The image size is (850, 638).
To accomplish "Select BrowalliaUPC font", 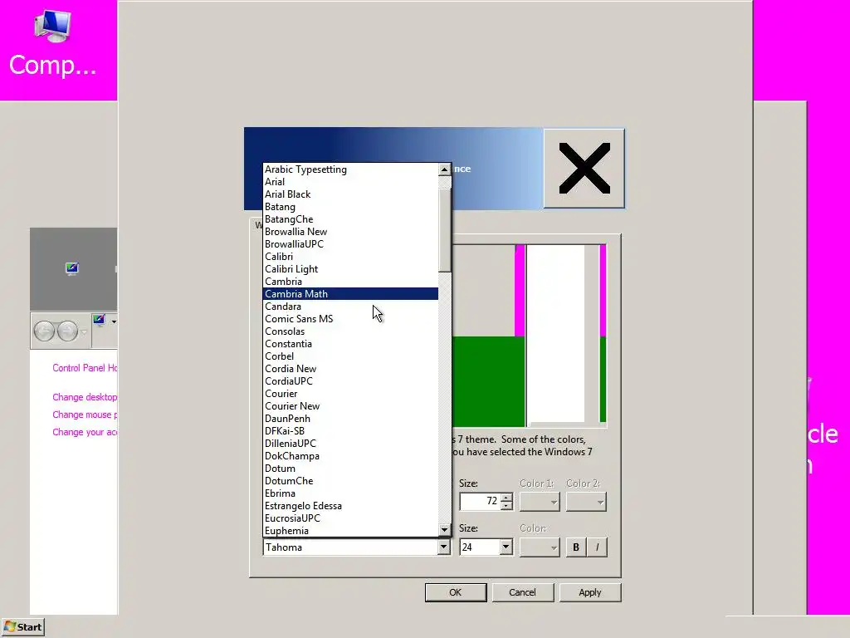I will (x=351, y=244).
